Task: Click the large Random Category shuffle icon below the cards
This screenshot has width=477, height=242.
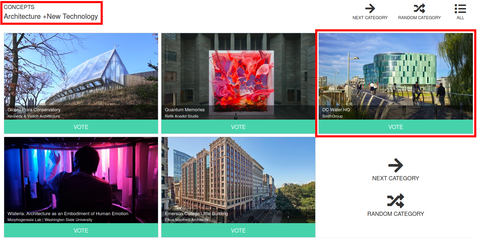Action: (396, 201)
